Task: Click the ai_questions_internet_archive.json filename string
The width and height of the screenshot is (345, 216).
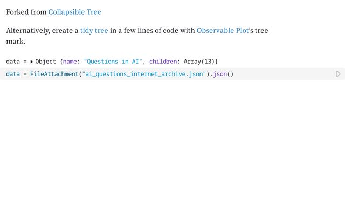Action: click(144, 74)
